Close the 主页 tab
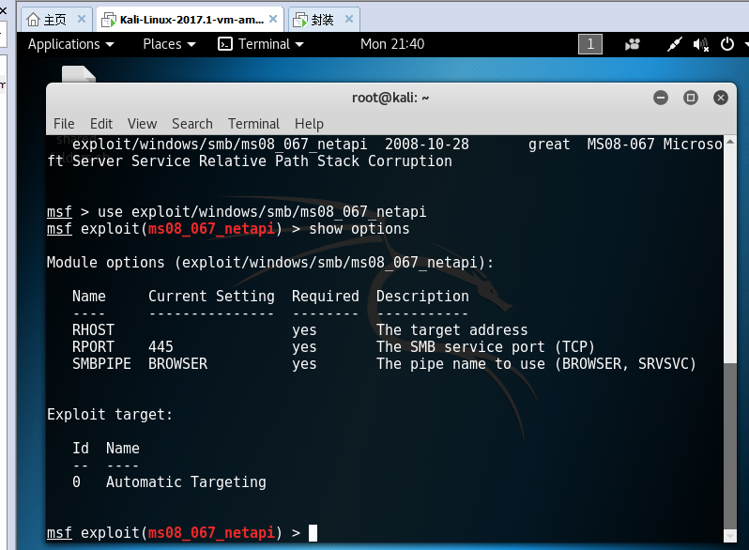Image resolution: width=749 pixels, height=550 pixels. click(82, 19)
